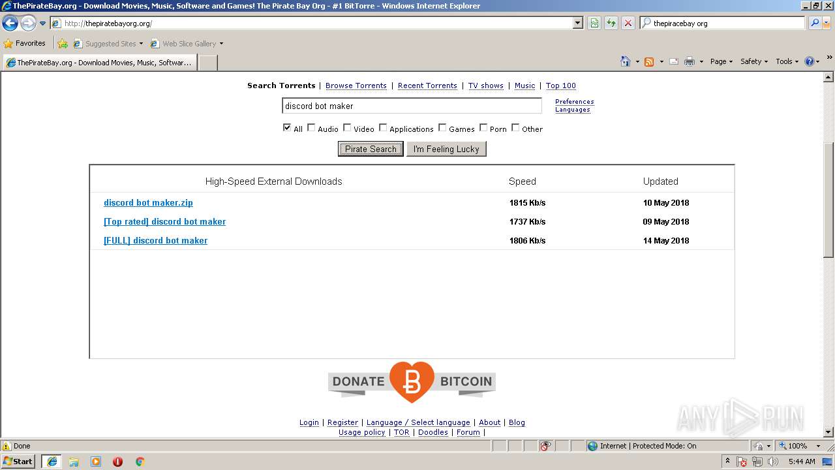The image size is (835, 470).
Task: Click the Read Mail icon
Action: coord(674,61)
